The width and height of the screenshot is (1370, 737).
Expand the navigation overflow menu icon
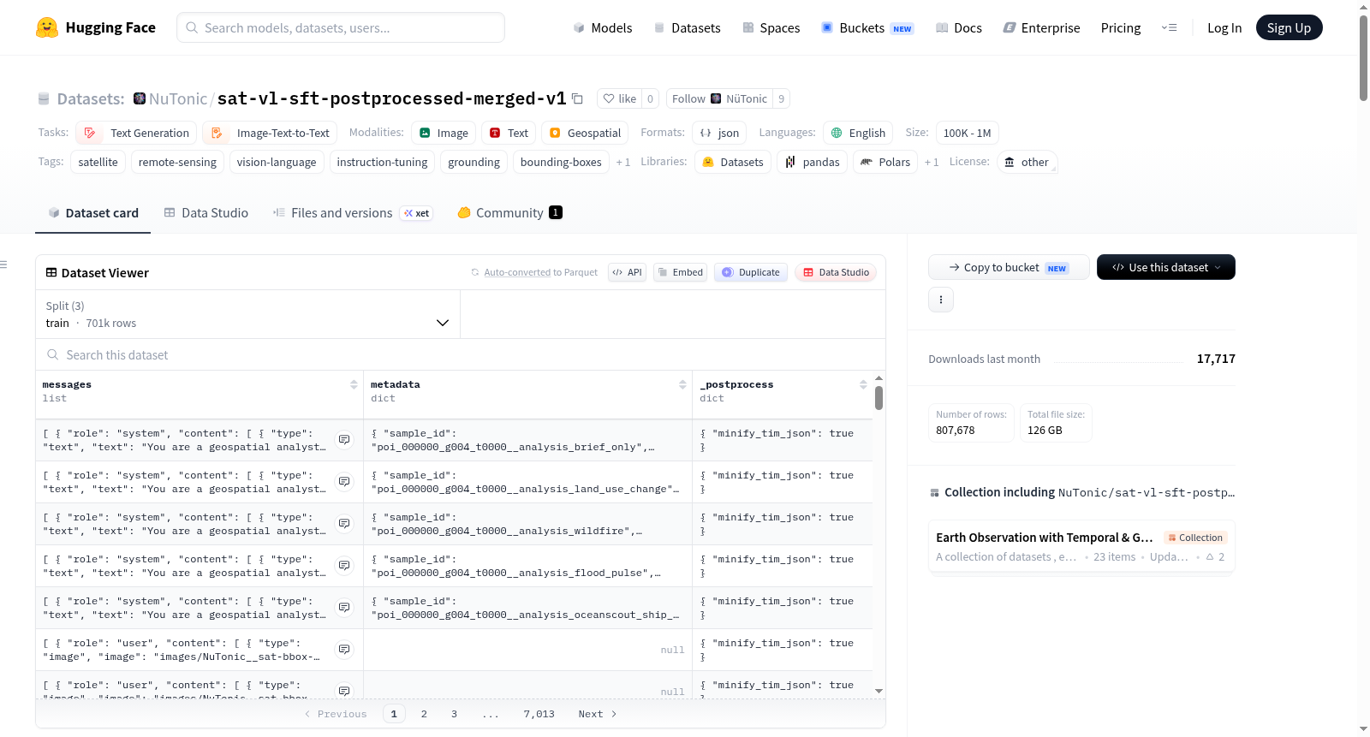[1169, 27]
